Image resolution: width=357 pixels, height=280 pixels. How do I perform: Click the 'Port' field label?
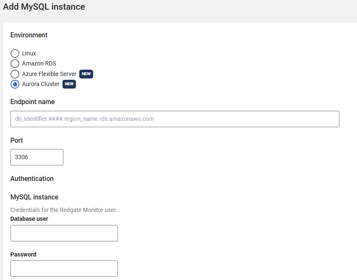pos(17,140)
